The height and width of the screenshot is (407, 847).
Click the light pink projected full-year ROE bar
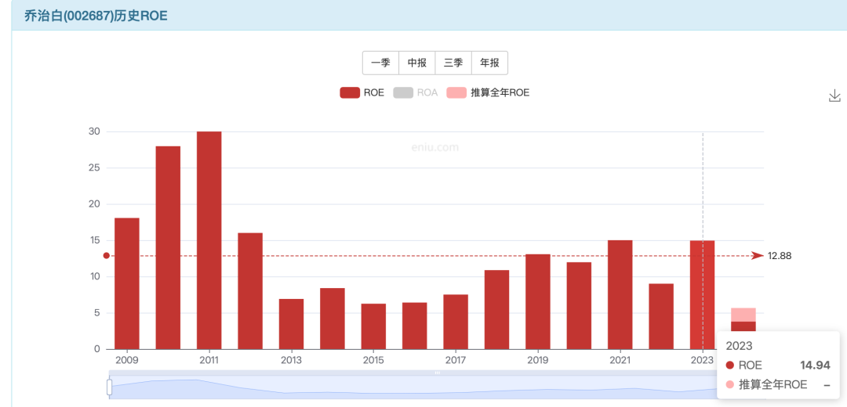coord(743,315)
